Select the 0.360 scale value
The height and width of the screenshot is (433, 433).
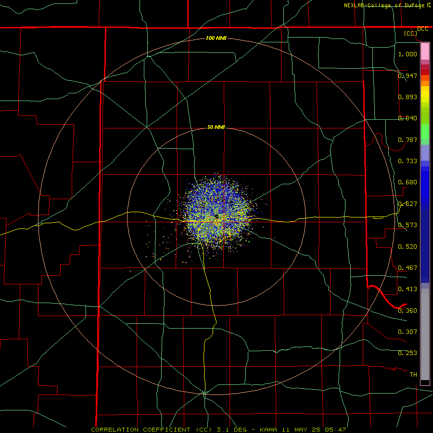408,310
